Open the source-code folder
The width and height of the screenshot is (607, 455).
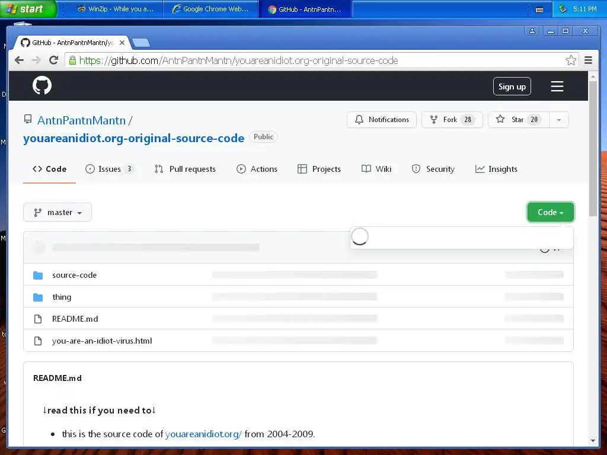pyautogui.click(x=74, y=275)
